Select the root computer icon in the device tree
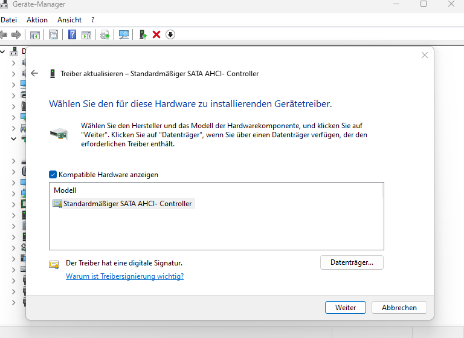The width and height of the screenshot is (464, 338). pos(14,51)
